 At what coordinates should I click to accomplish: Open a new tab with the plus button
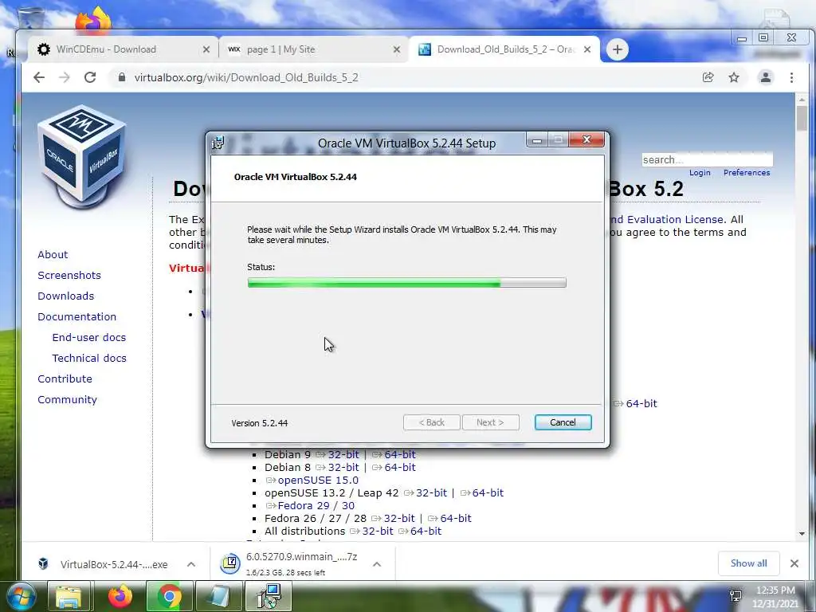pos(618,49)
